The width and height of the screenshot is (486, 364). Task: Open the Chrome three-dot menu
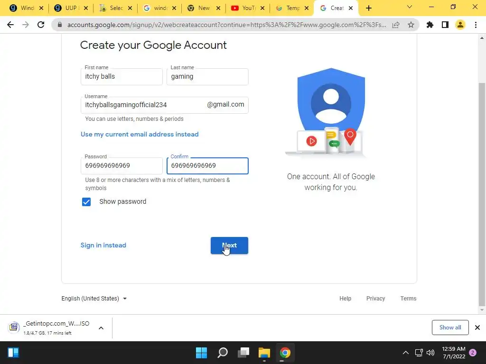476,25
